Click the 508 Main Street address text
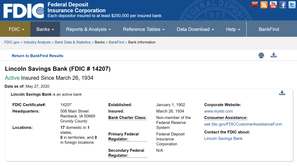Screen dimensions: 297x166 [x=75, y=111]
